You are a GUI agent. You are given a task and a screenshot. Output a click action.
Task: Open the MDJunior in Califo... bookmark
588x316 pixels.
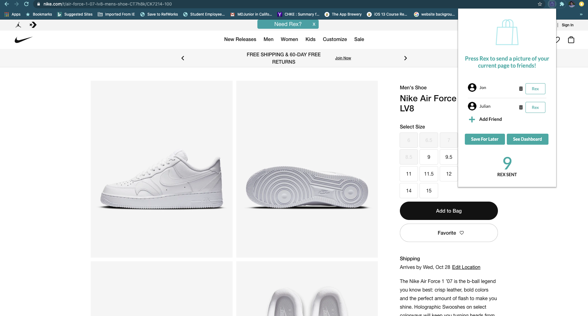coord(251,14)
